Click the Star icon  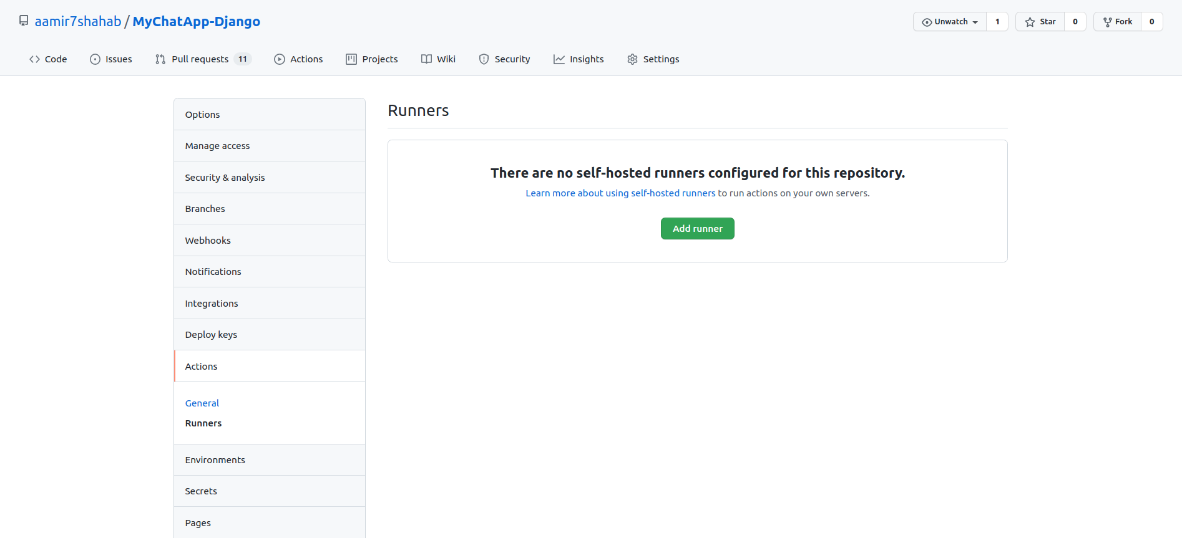[x=1030, y=22]
